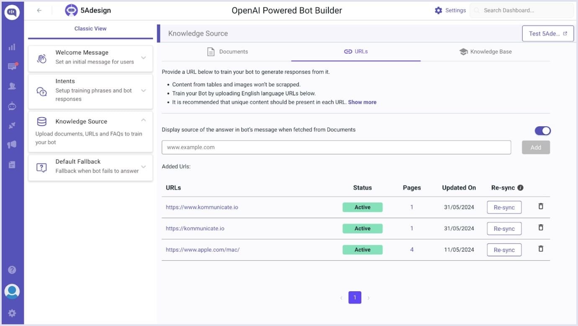Open the users sidebar icon
Screen dimensions: 578x326
click(x=12, y=86)
